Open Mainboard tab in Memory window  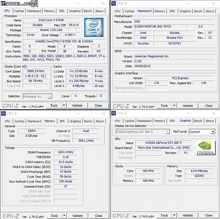34,121
